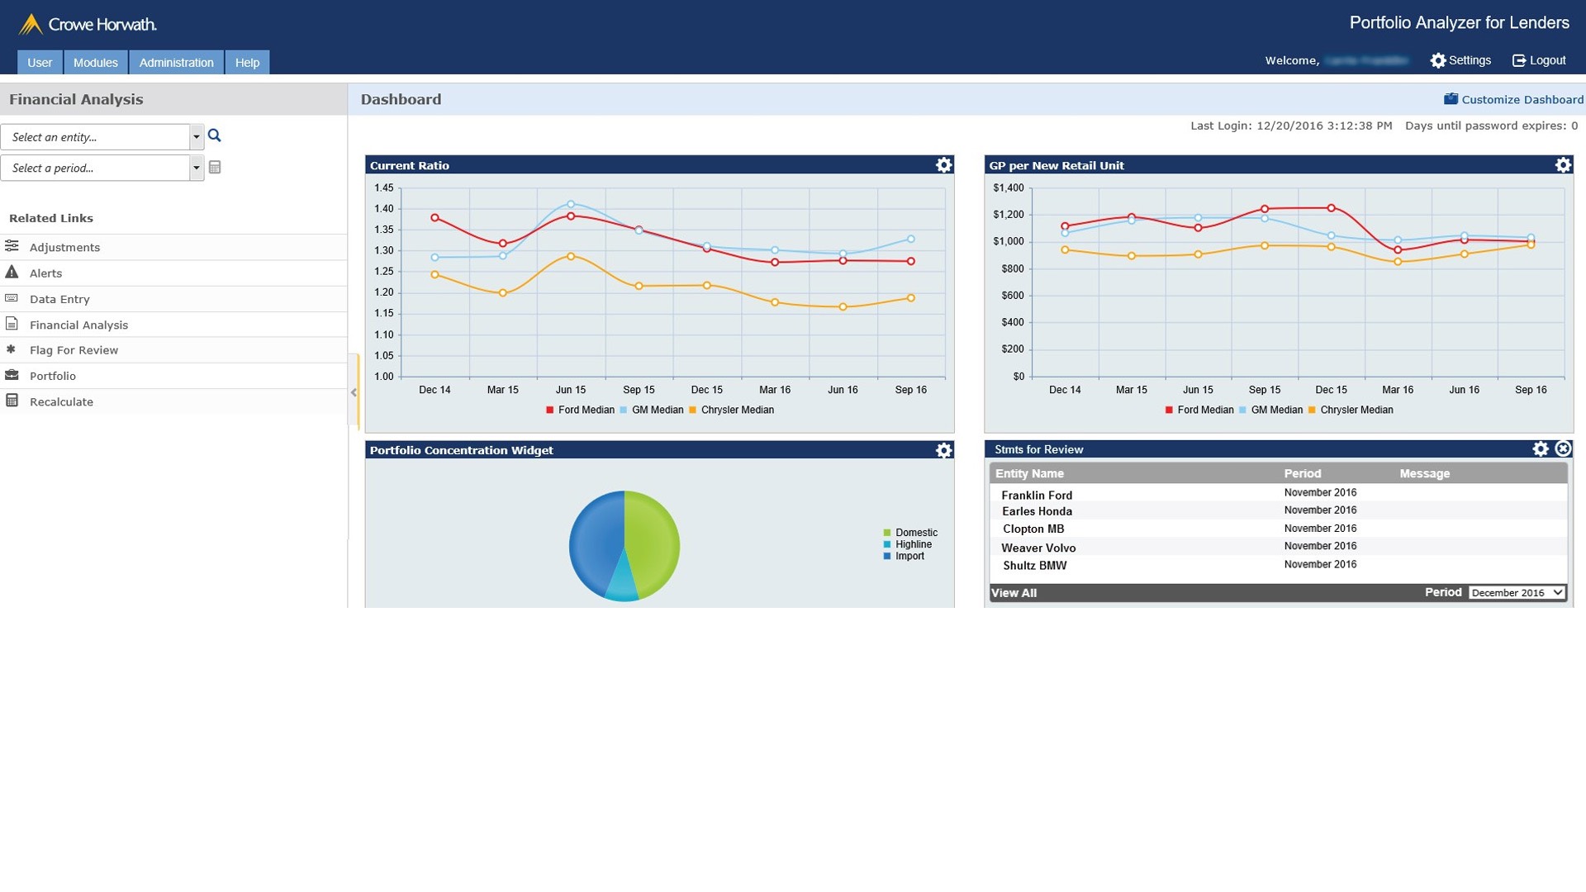Click the Alerts warning icon
Viewport: 1586px width, 892px height.
click(x=12, y=273)
